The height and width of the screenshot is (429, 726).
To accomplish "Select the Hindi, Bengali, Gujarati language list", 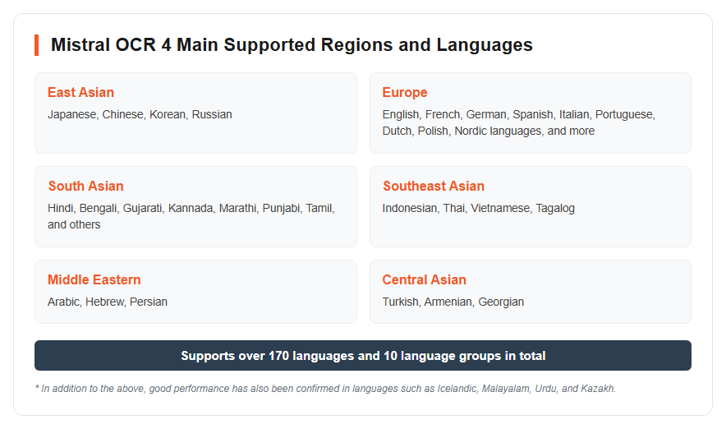I will [x=191, y=208].
